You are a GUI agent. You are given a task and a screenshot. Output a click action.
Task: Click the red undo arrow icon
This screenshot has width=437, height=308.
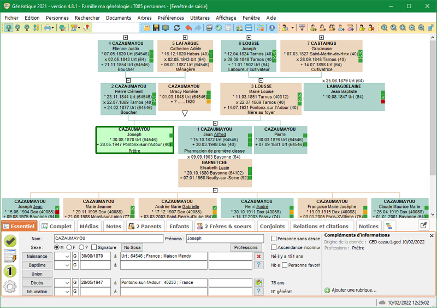pyautogui.click(x=188, y=28)
